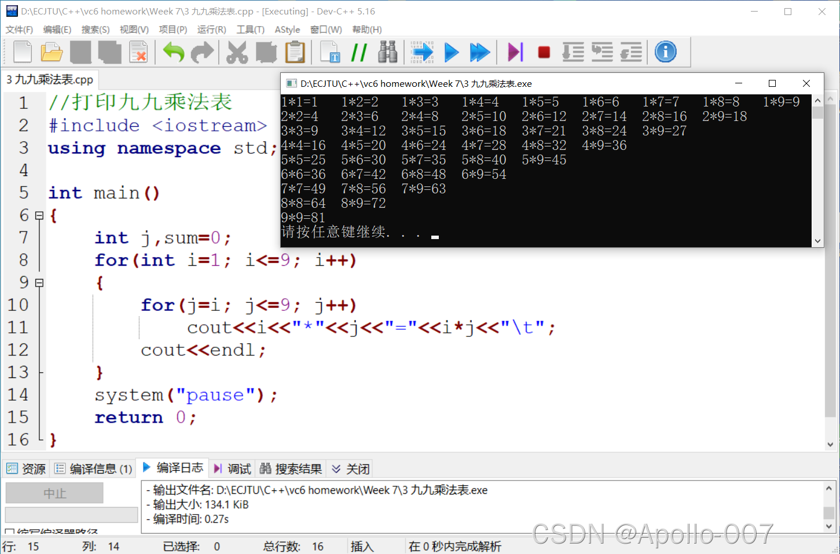Close bottom panel with 关闭 tab
The height and width of the screenshot is (554, 840).
(351, 468)
